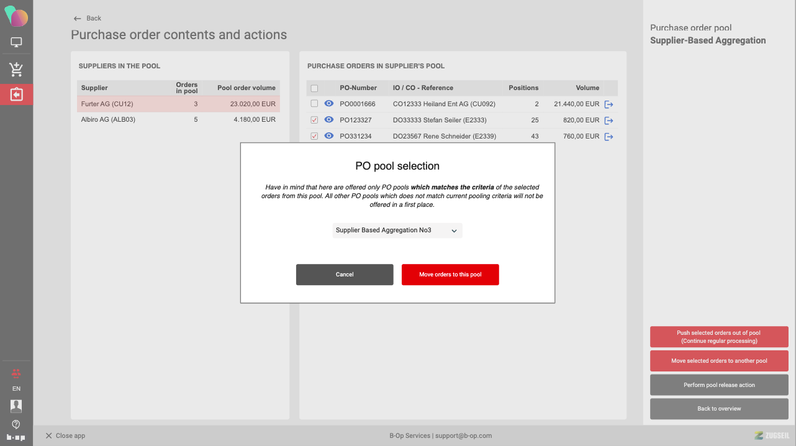Select the red clipboard pool icon
The width and height of the screenshot is (796, 446).
[16, 94]
